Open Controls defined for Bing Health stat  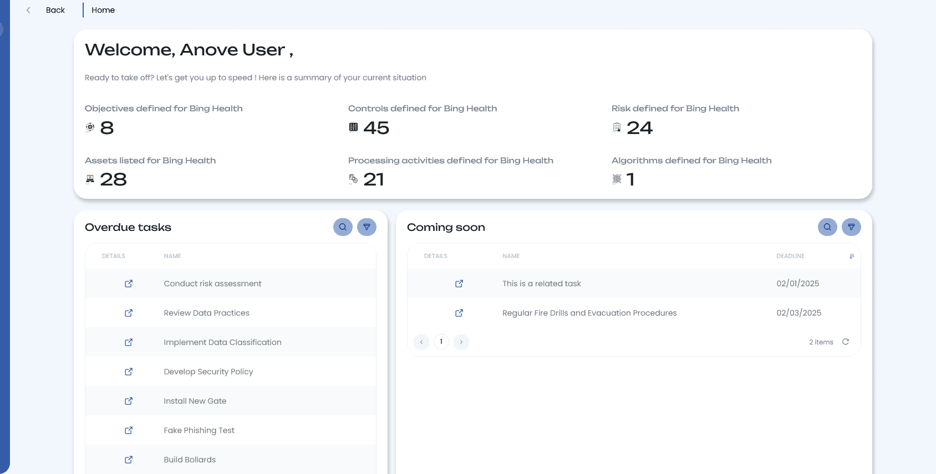click(376, 128)
